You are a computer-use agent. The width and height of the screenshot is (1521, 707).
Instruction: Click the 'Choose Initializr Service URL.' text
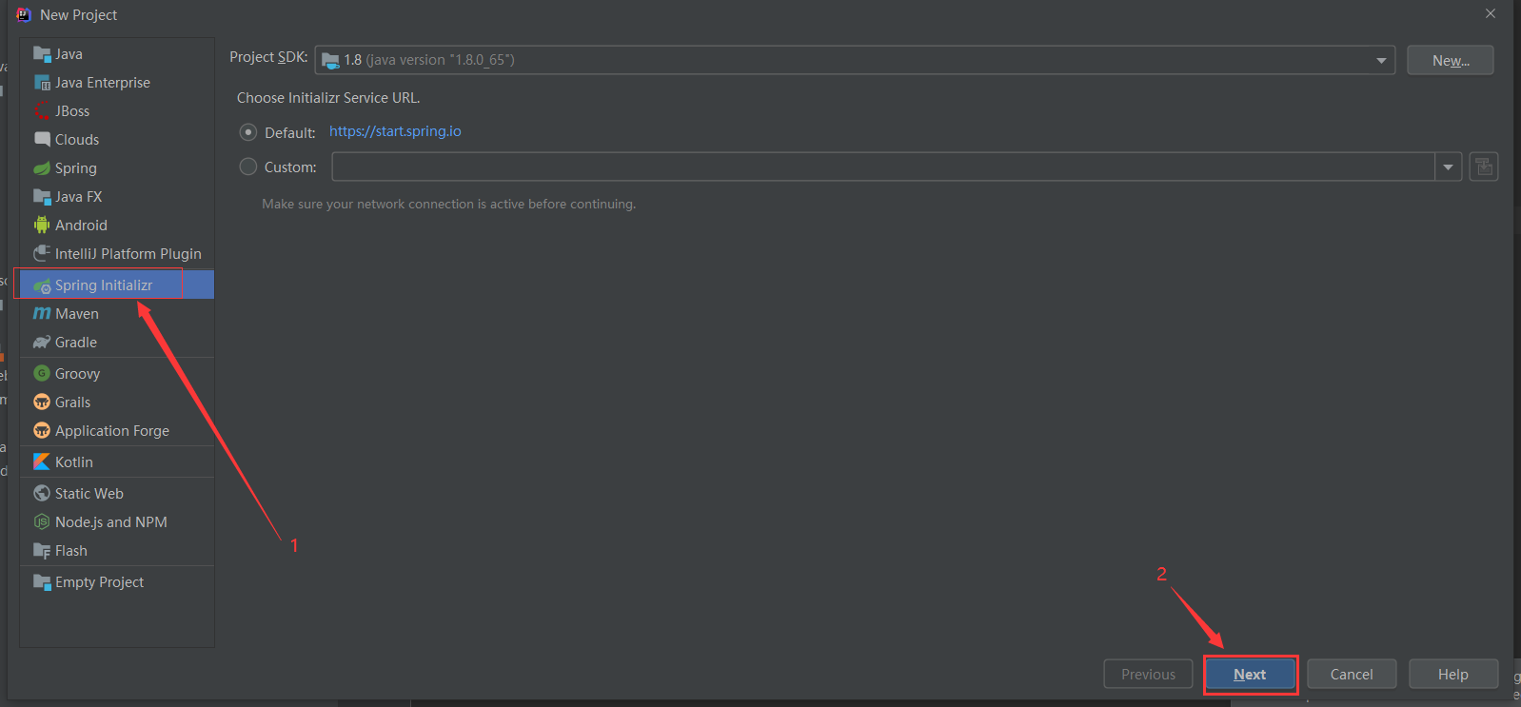(x=328, y=98)
